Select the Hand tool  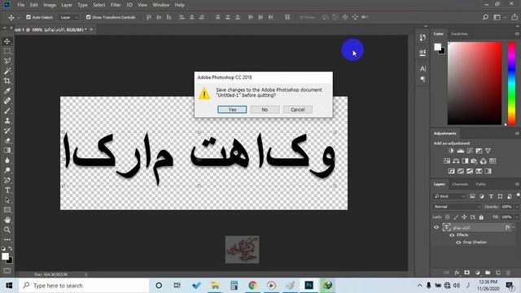7,220
